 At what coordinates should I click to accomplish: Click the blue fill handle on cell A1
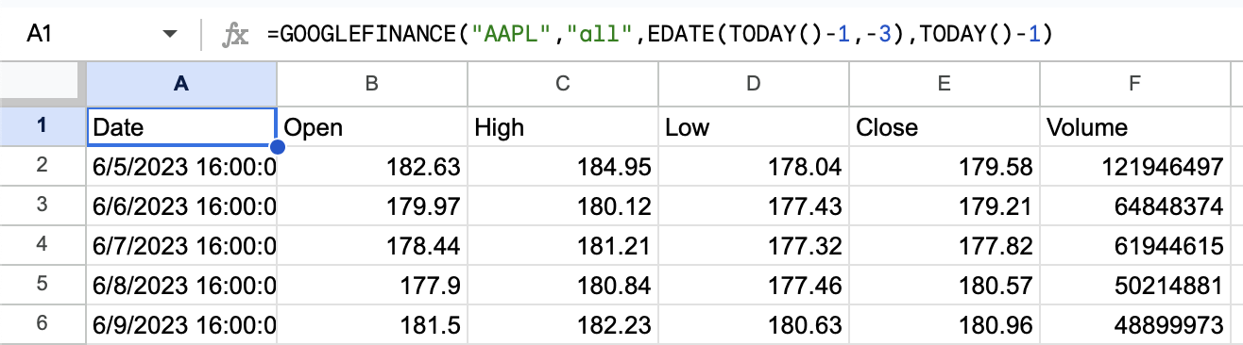pyautogui.click(x=277, y=146)
